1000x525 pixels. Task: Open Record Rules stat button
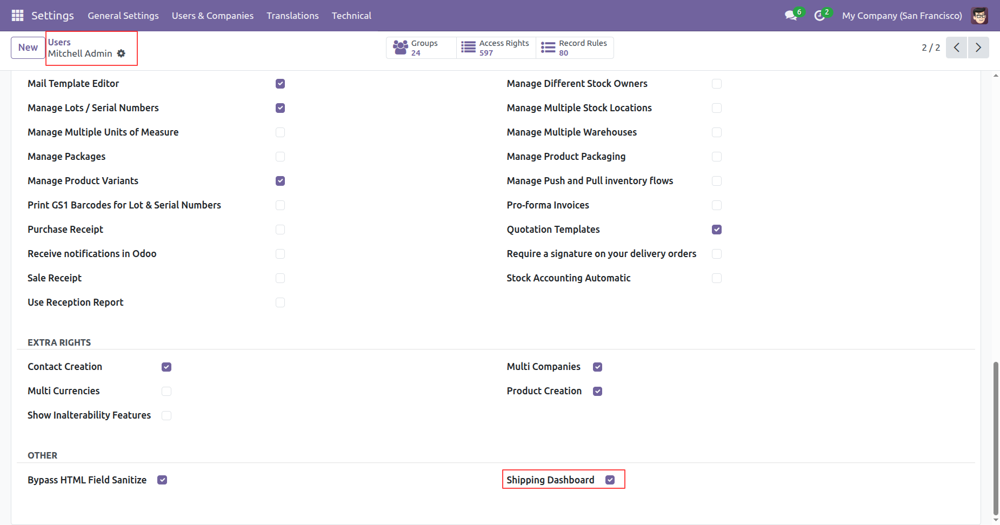point(575,48)
